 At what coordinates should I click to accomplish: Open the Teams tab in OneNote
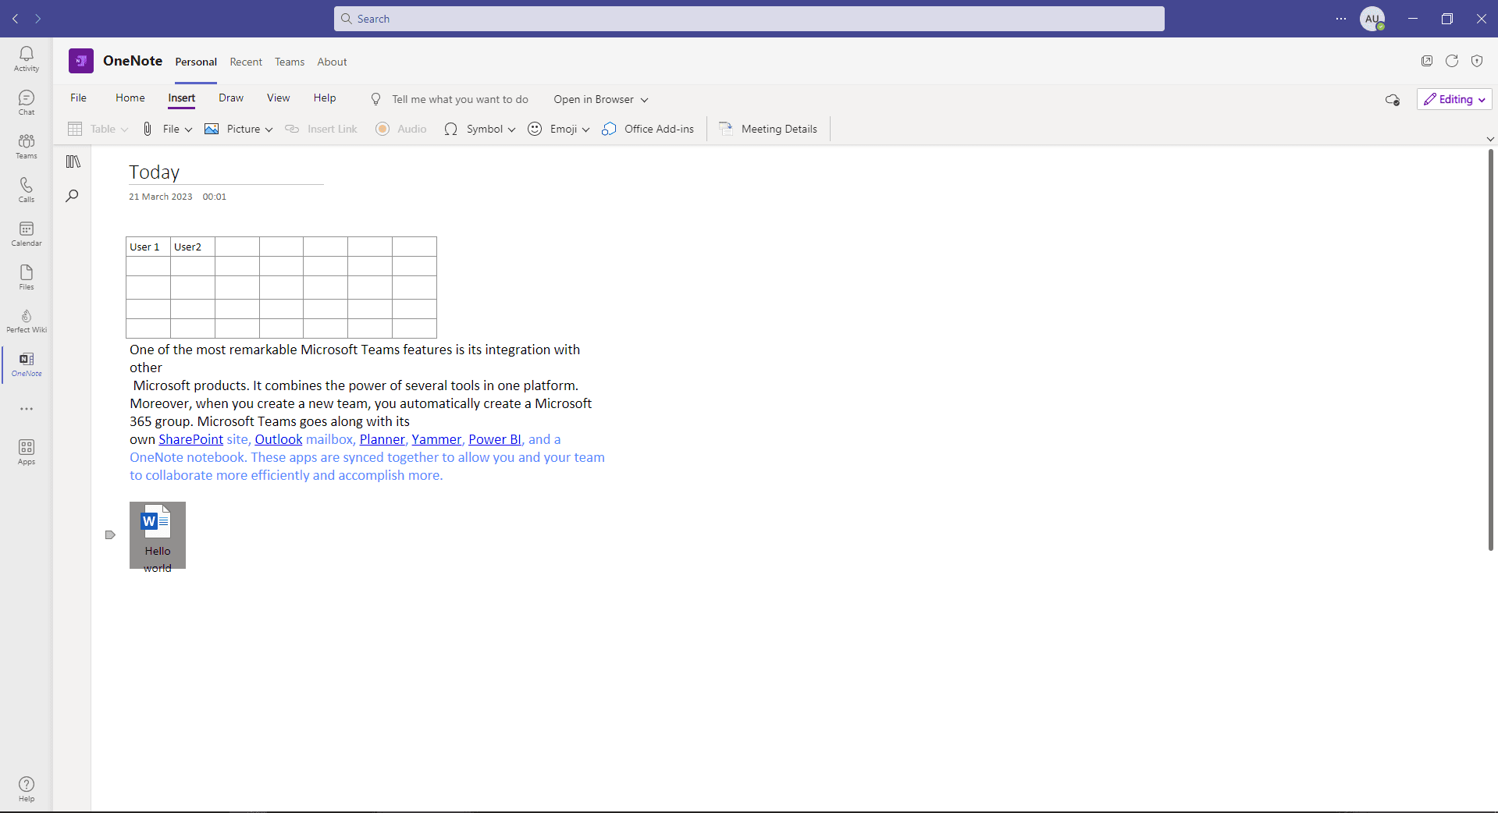290,62
